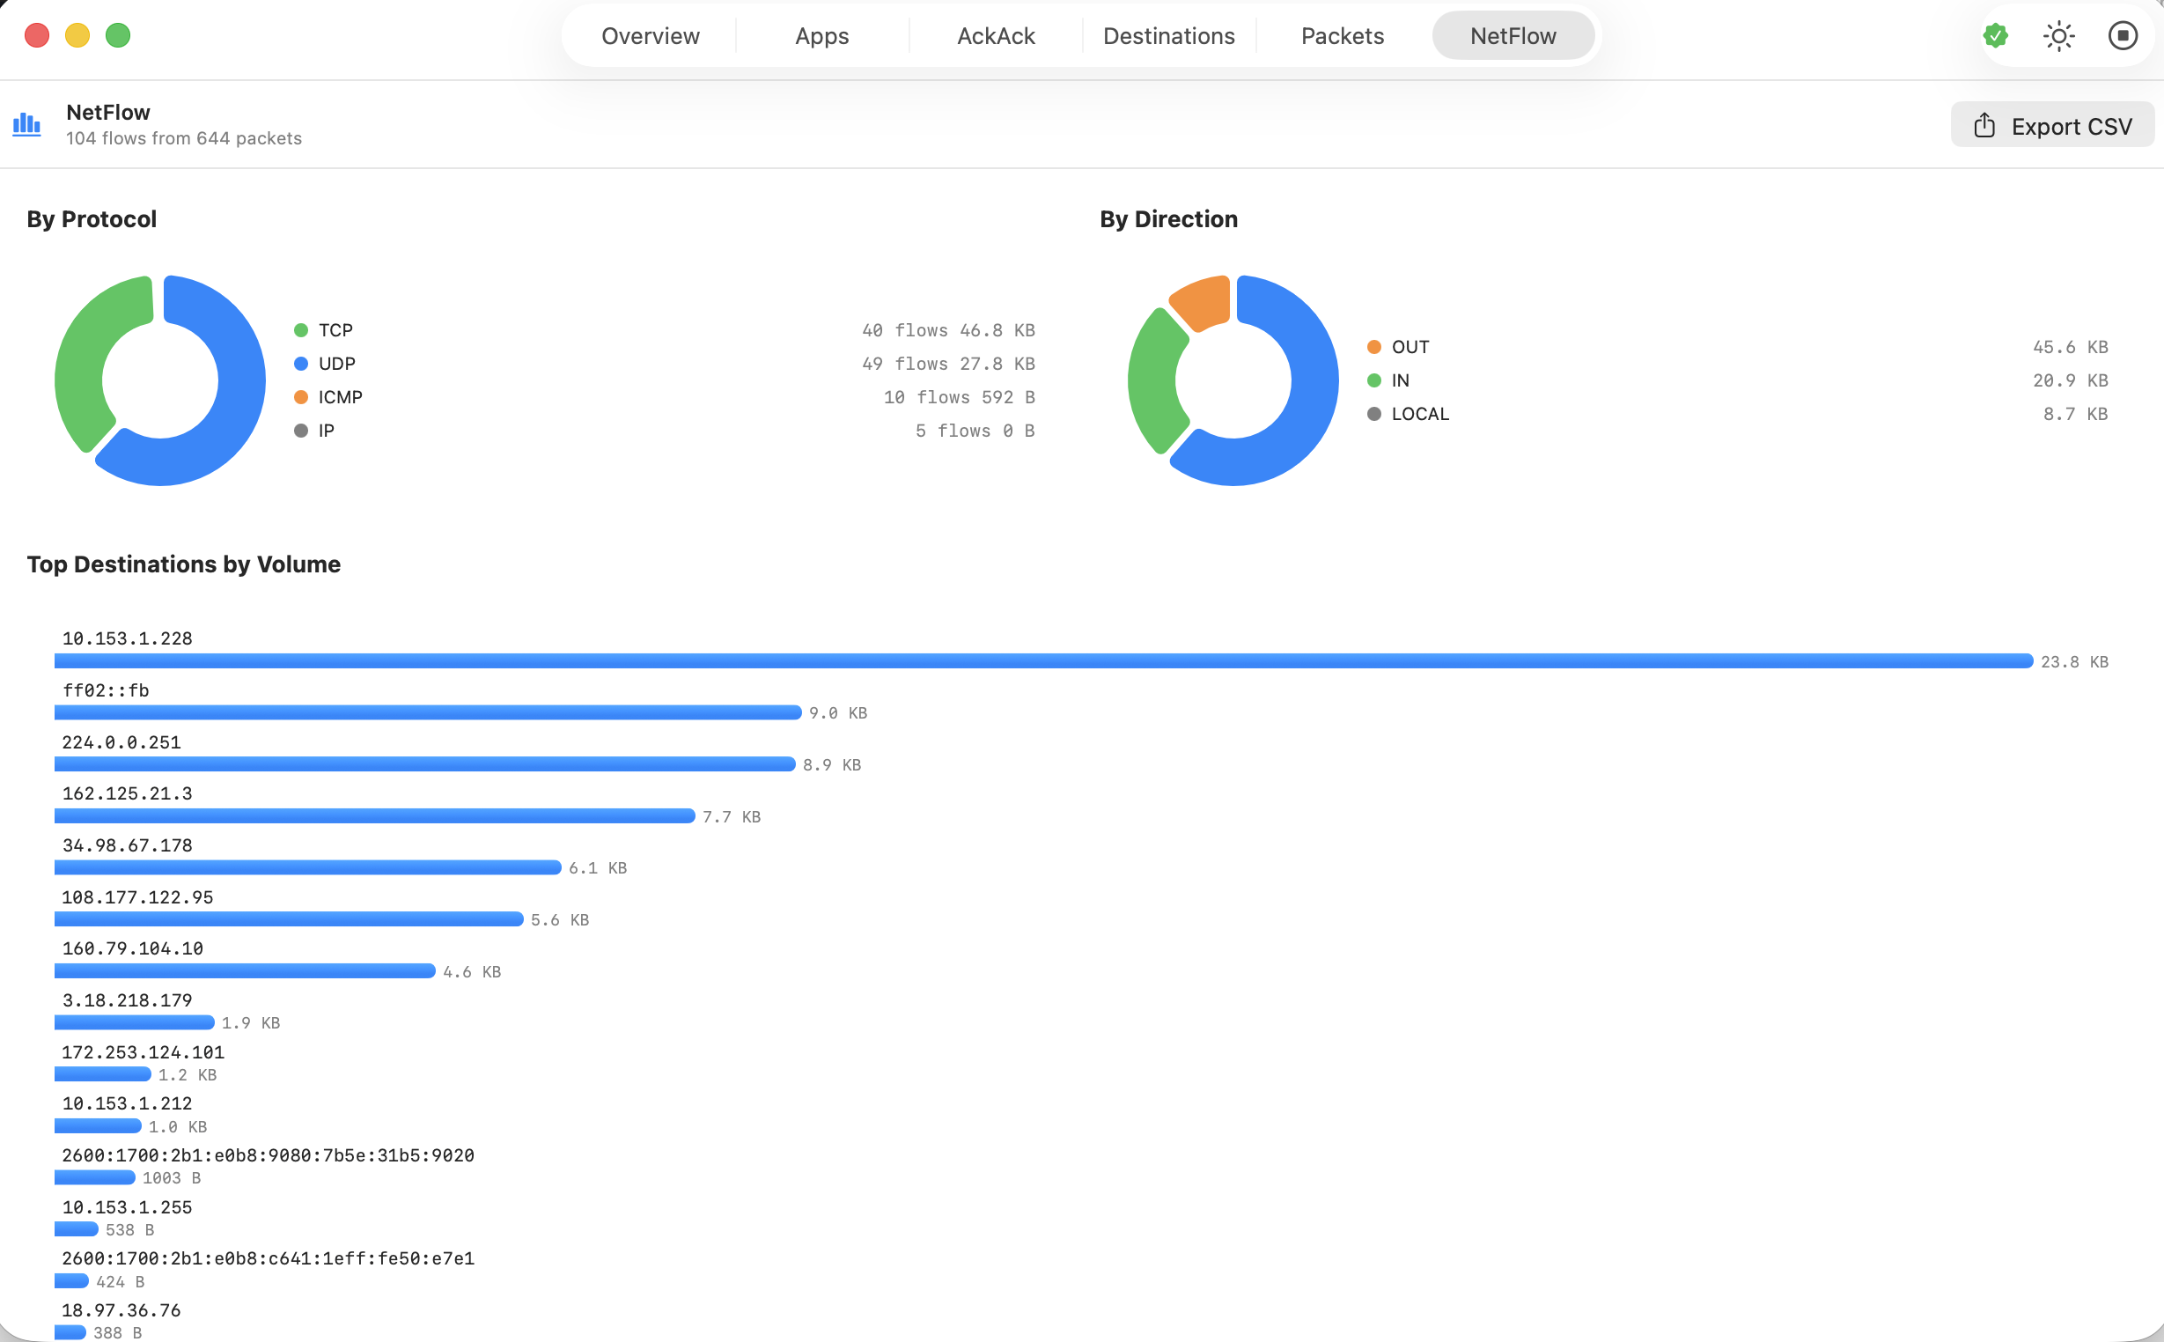Select the NetFlow tab

[1513, 35]
